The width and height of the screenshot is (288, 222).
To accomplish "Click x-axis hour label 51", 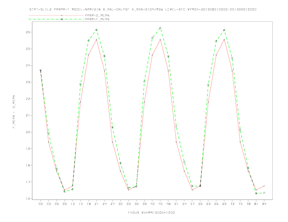I will pos(176,204).
